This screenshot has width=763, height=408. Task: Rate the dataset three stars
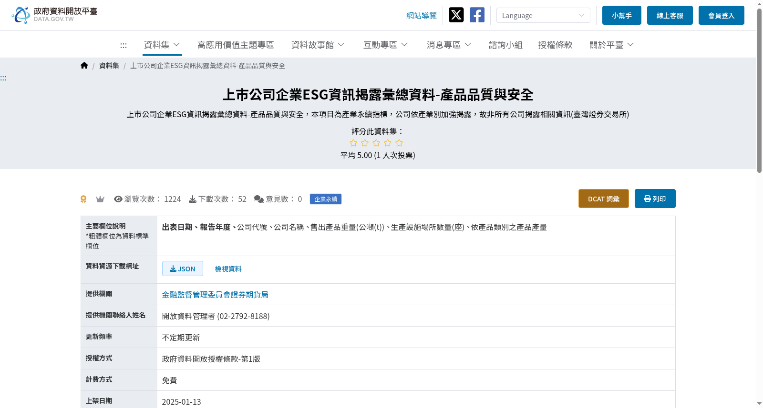[376, 143]
